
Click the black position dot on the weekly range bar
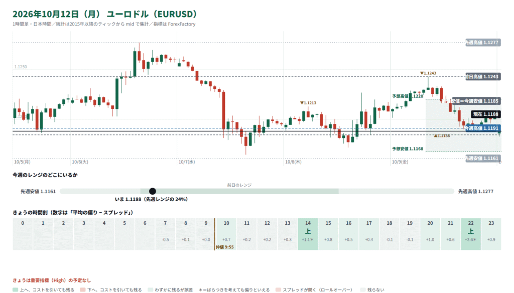pyautogui.click(x=153, y=191)
